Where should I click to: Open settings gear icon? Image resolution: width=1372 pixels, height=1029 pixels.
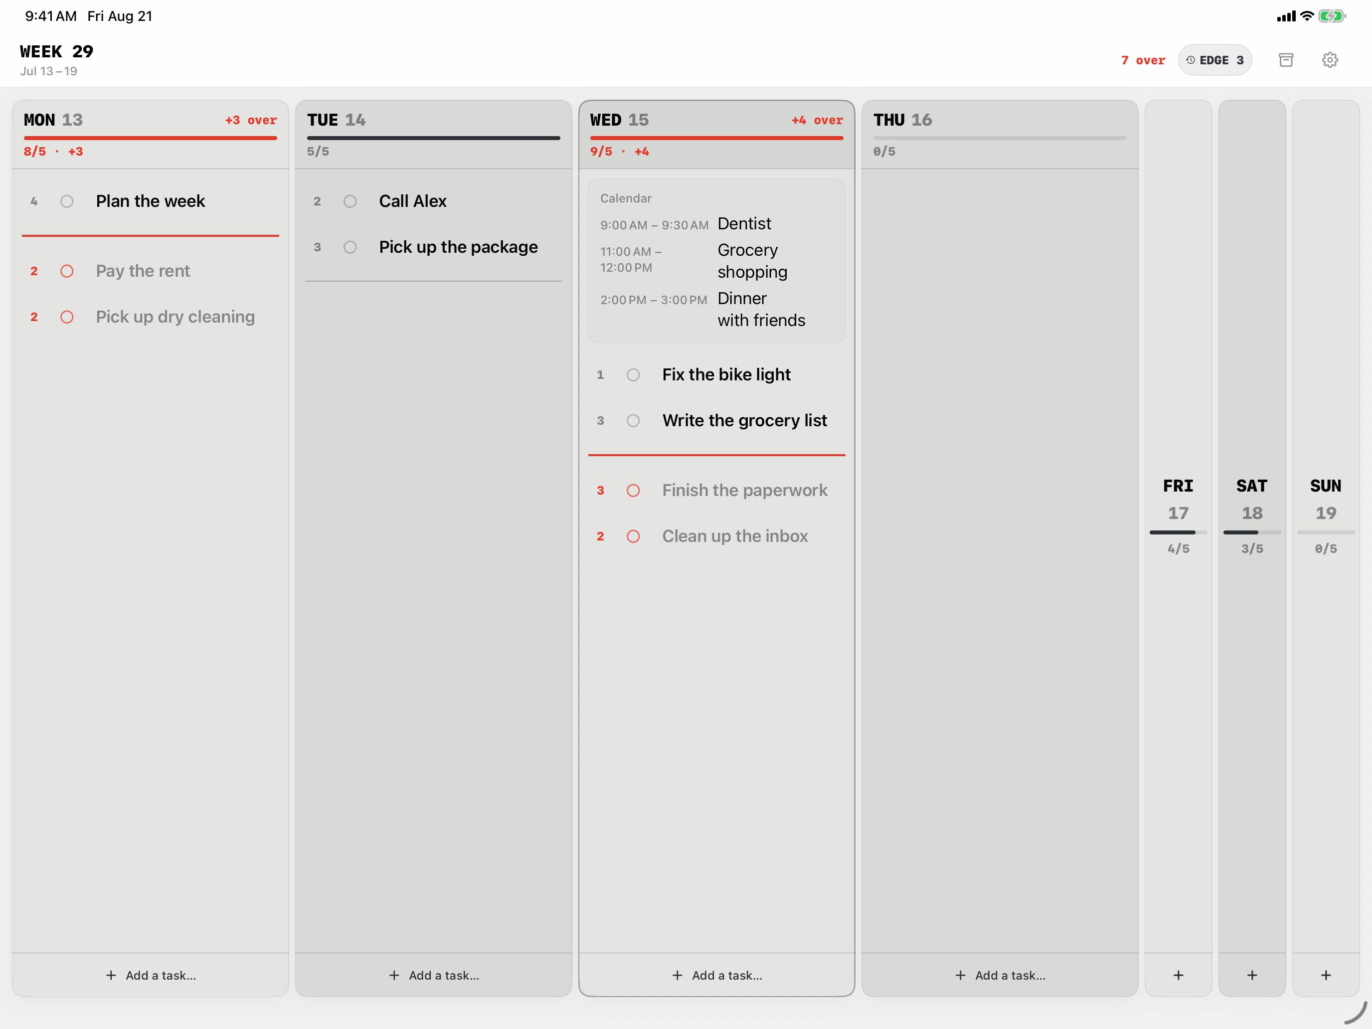click(1330, 60)
